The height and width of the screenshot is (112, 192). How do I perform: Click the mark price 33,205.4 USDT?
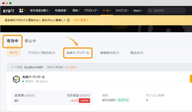click(x=33, y=67)
